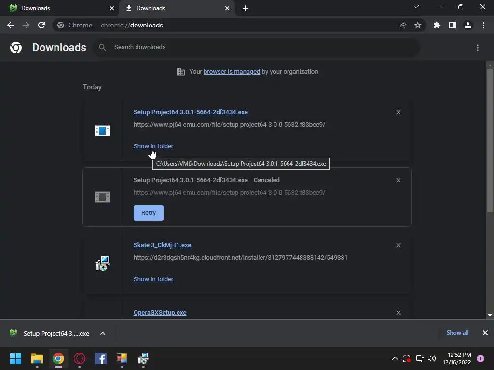
Task: Open Chrome's three-dot main menu
Action: 483,25
